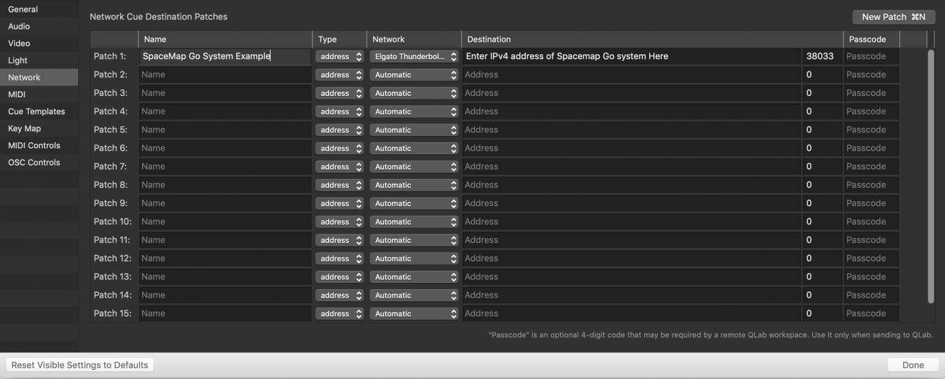The width and height of the screenshot is (945, 379).
Task: Click the Network column header
Action: tap(414, 39)
